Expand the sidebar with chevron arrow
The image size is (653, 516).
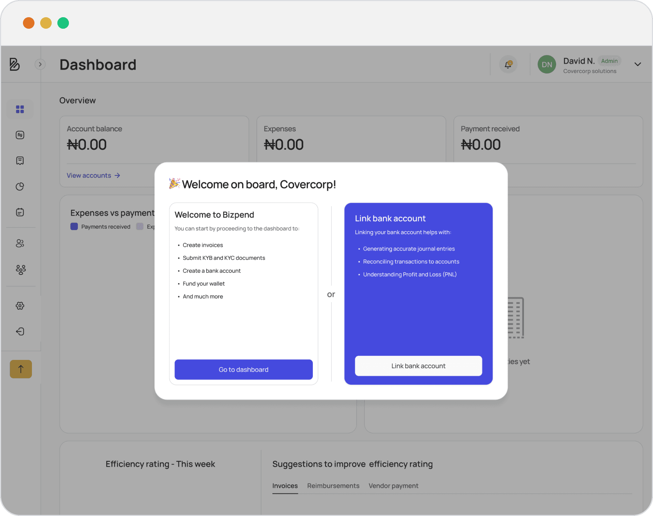pos(40,64)
